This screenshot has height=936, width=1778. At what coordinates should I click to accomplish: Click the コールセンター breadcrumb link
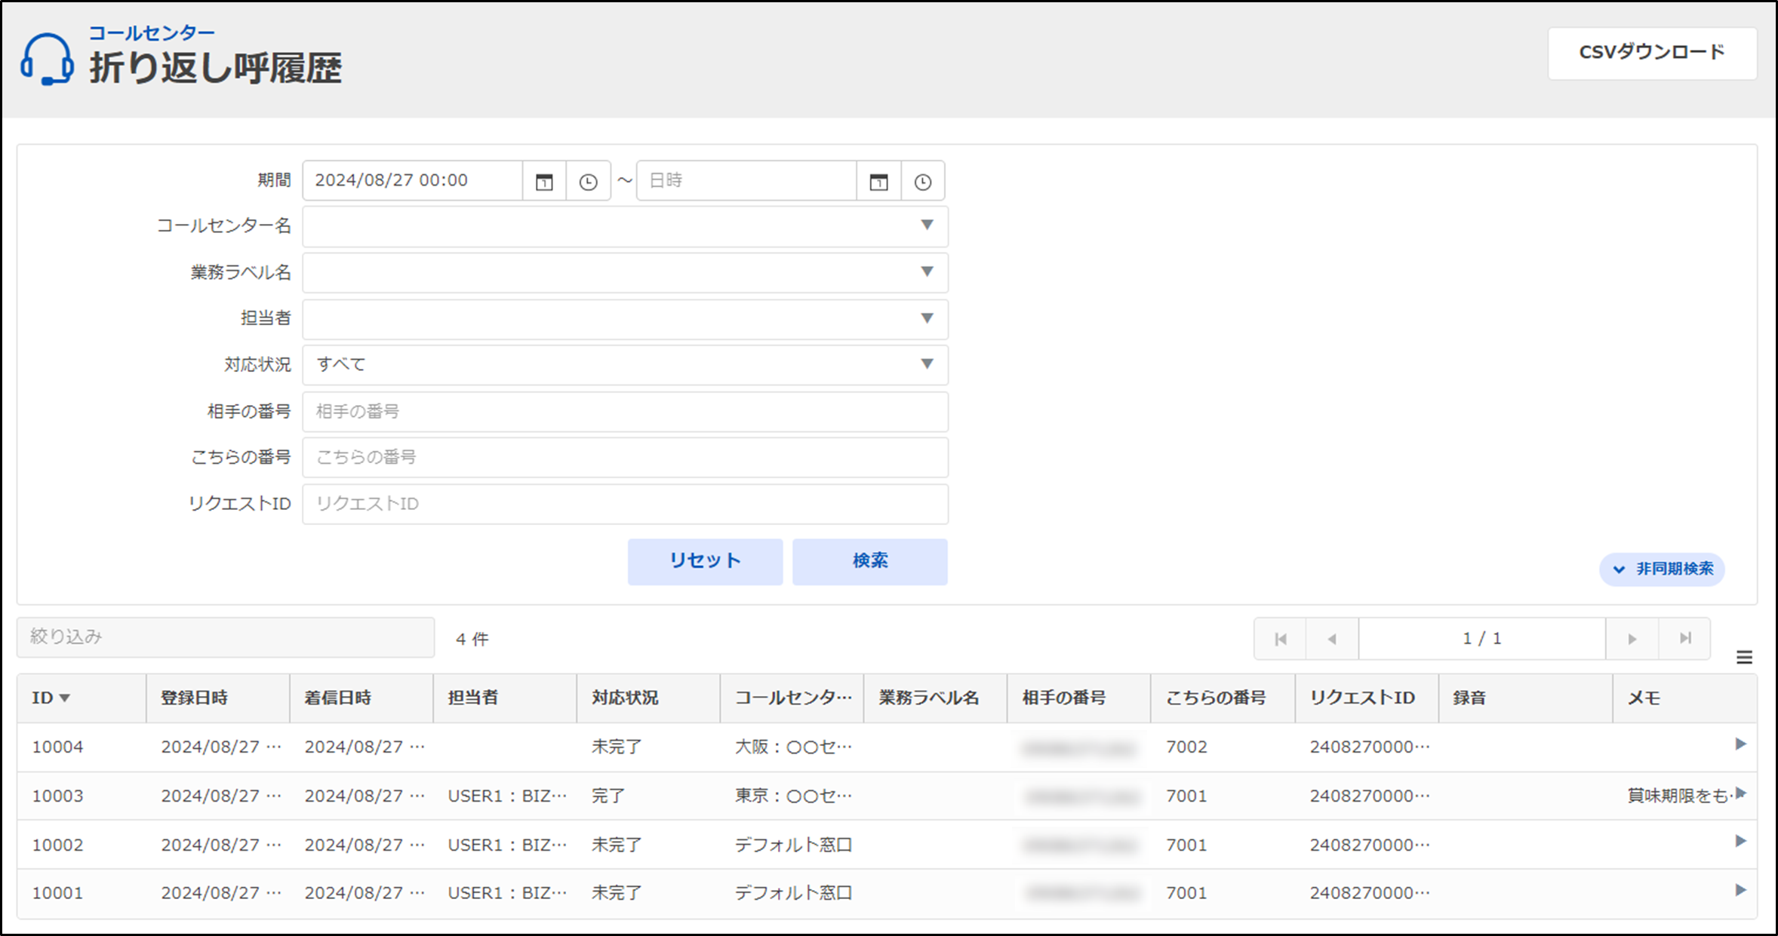click(152, 33)
